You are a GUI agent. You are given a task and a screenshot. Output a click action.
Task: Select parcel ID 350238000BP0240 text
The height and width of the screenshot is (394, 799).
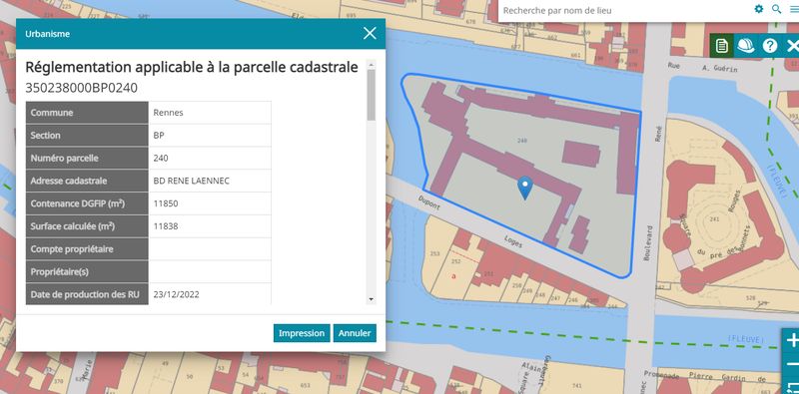[x=82, y=88]
